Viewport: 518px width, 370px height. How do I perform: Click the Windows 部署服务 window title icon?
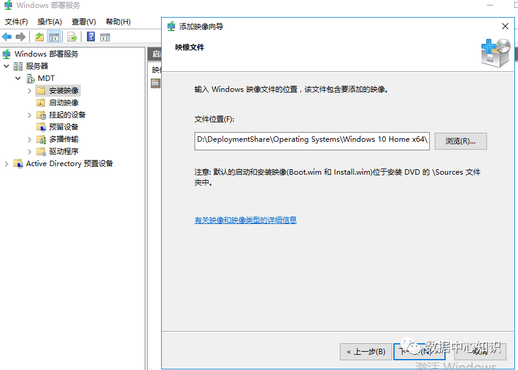(x=8, y=5)
